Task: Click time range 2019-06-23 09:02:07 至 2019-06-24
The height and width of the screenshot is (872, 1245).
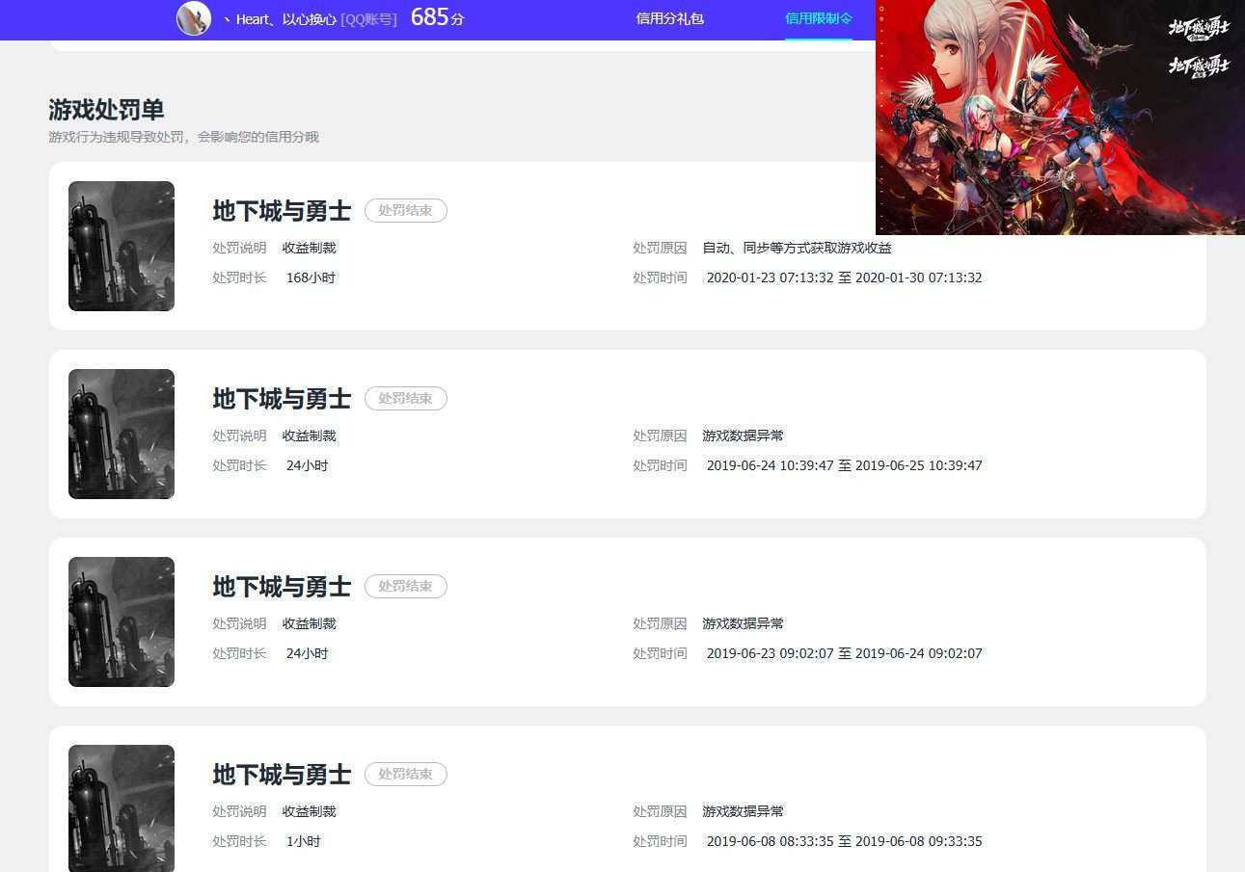Action: coord(845,653)
